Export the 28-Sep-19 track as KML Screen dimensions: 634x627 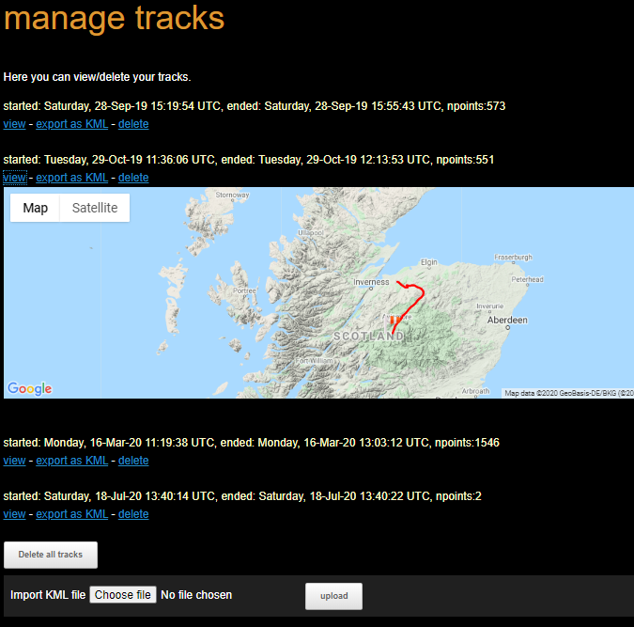(71, 124)
